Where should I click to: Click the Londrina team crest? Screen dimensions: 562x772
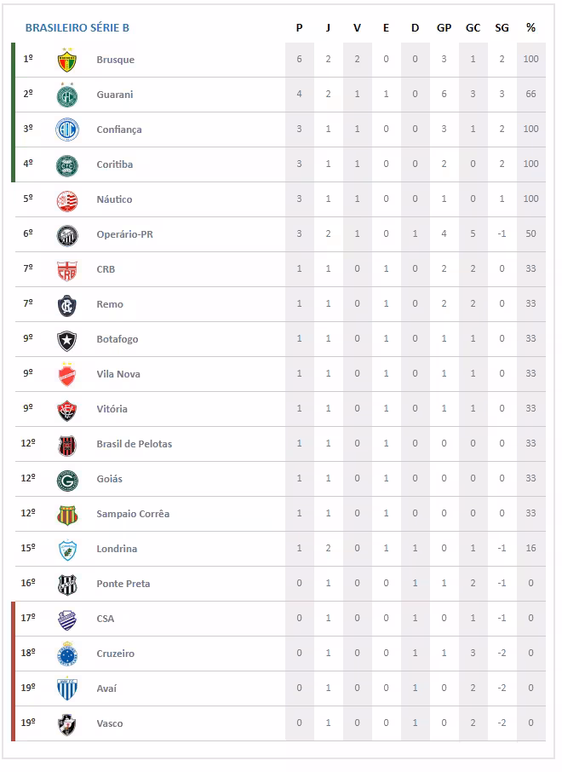pyautogui.click(x=67, y=550)
